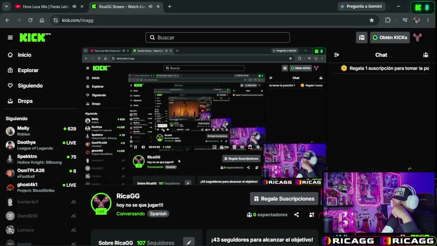The width and height of the screenshot is (437, 246).
Task: Share the RicaGG stream with the share icon
Action: point(296,215)
